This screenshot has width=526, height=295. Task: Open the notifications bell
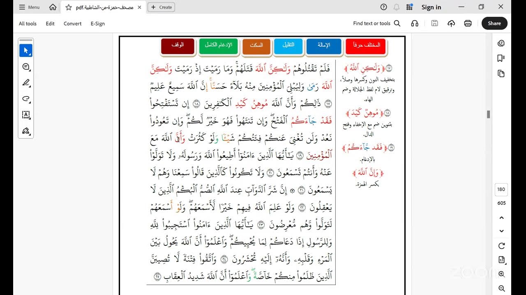397,7
